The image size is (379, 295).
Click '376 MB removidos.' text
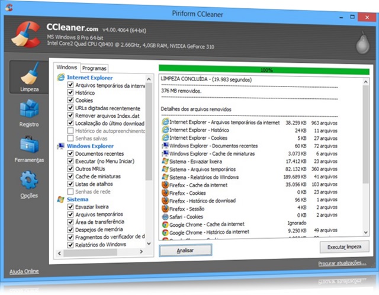coord(181,91)
